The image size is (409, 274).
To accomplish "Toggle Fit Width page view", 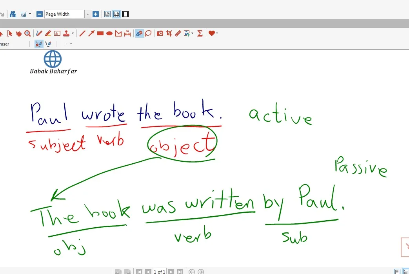I will pos(116,14).
